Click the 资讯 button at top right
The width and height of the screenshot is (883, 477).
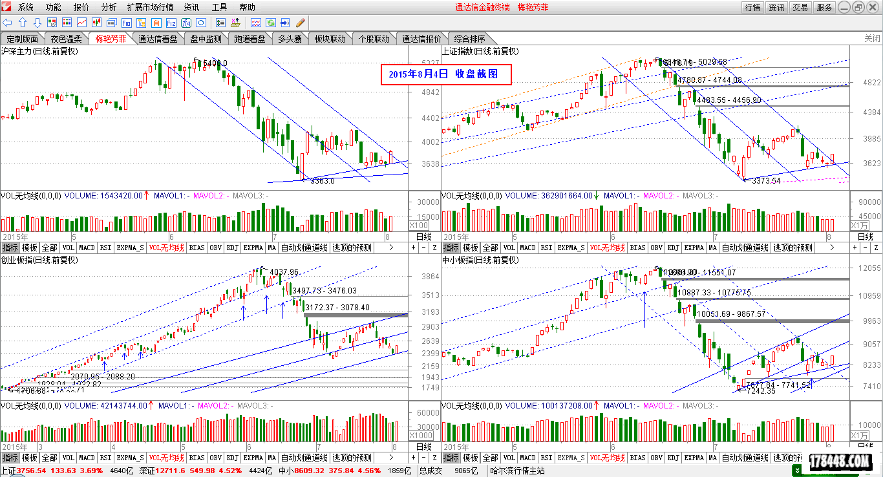(x=776, y=7)
